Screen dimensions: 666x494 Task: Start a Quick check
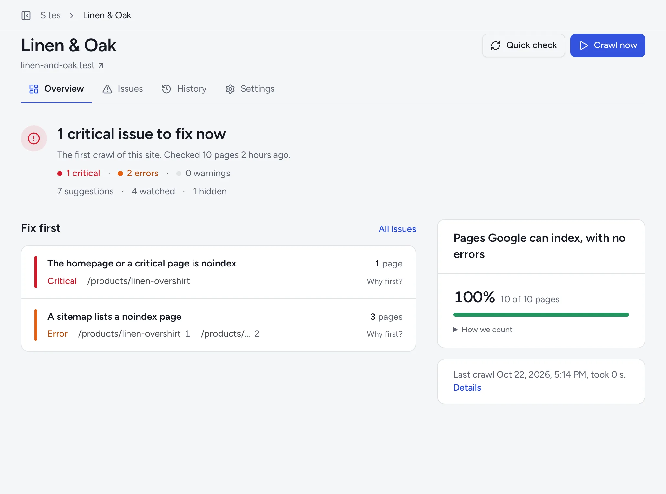[524, 45]
